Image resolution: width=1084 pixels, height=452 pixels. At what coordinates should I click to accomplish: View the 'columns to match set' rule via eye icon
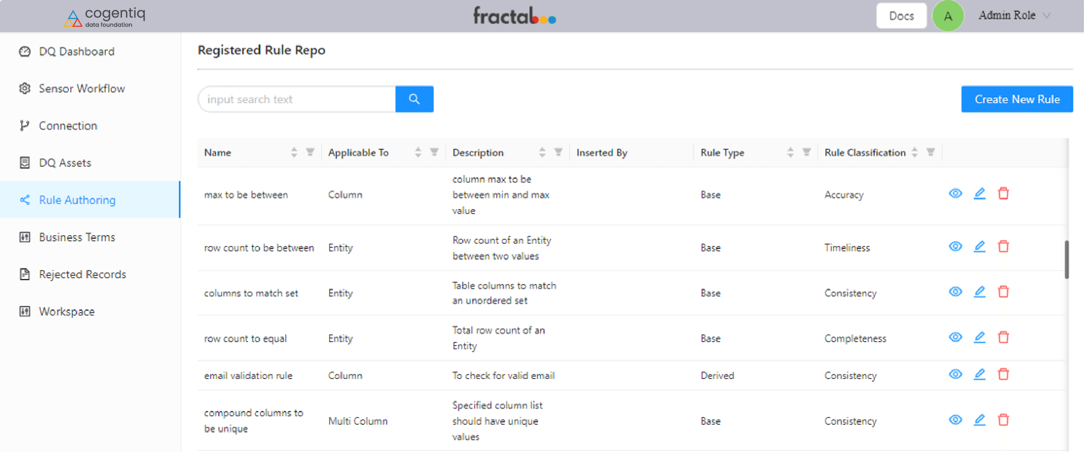pyautogui.click(x=955, y=292)
